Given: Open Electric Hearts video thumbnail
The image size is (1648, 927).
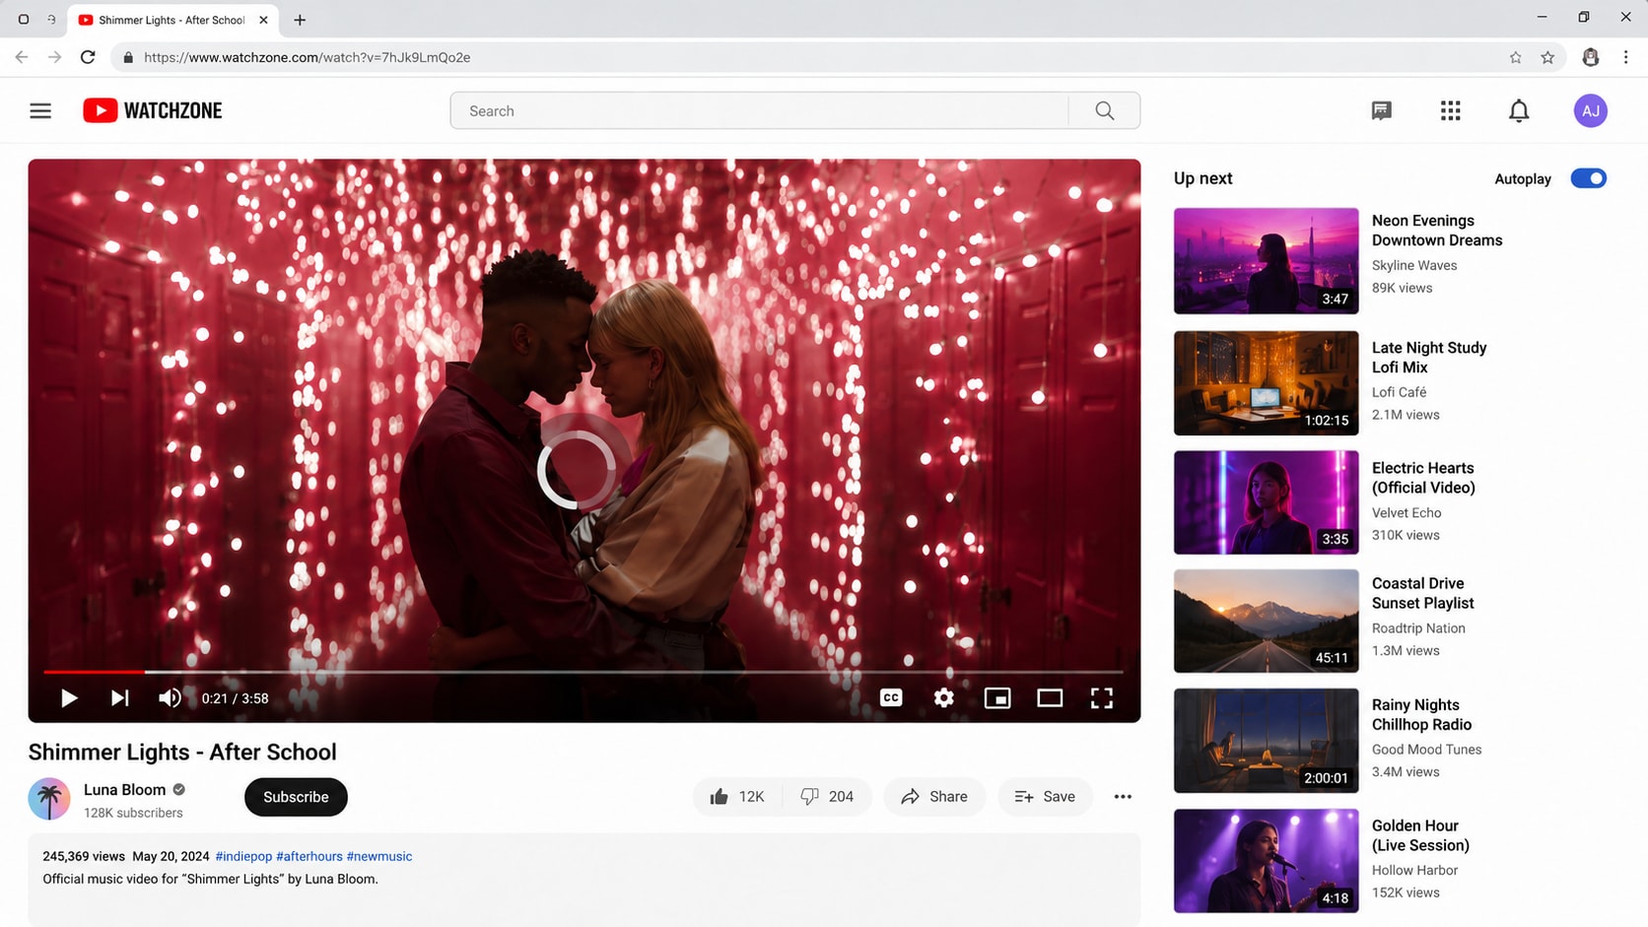Looking at the screenshot, I should click(1266, 502).
